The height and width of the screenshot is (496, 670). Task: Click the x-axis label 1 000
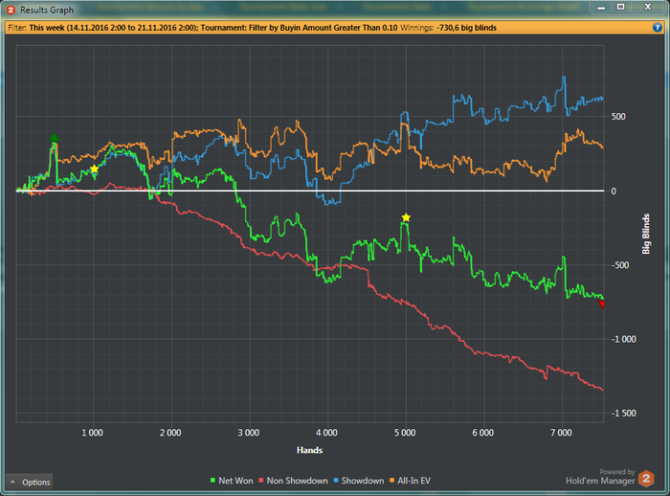(x=92, y=433)
